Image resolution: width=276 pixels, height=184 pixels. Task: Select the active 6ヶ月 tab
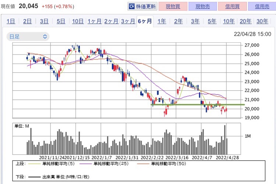point(145,21)
